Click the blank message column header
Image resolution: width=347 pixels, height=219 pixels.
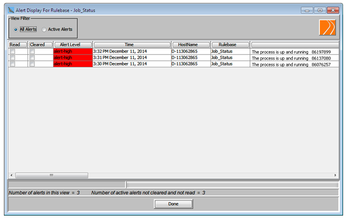[x=295, y=45]
